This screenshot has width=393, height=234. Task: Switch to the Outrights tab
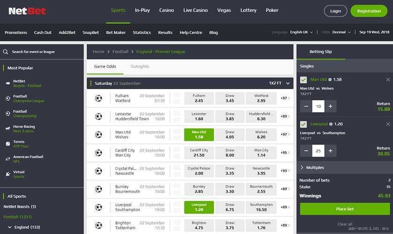pyautogui.click(x=140, y=66)
